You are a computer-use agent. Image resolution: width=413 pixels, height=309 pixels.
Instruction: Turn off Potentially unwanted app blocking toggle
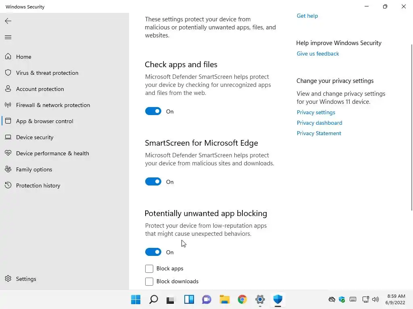pos(153,252)
